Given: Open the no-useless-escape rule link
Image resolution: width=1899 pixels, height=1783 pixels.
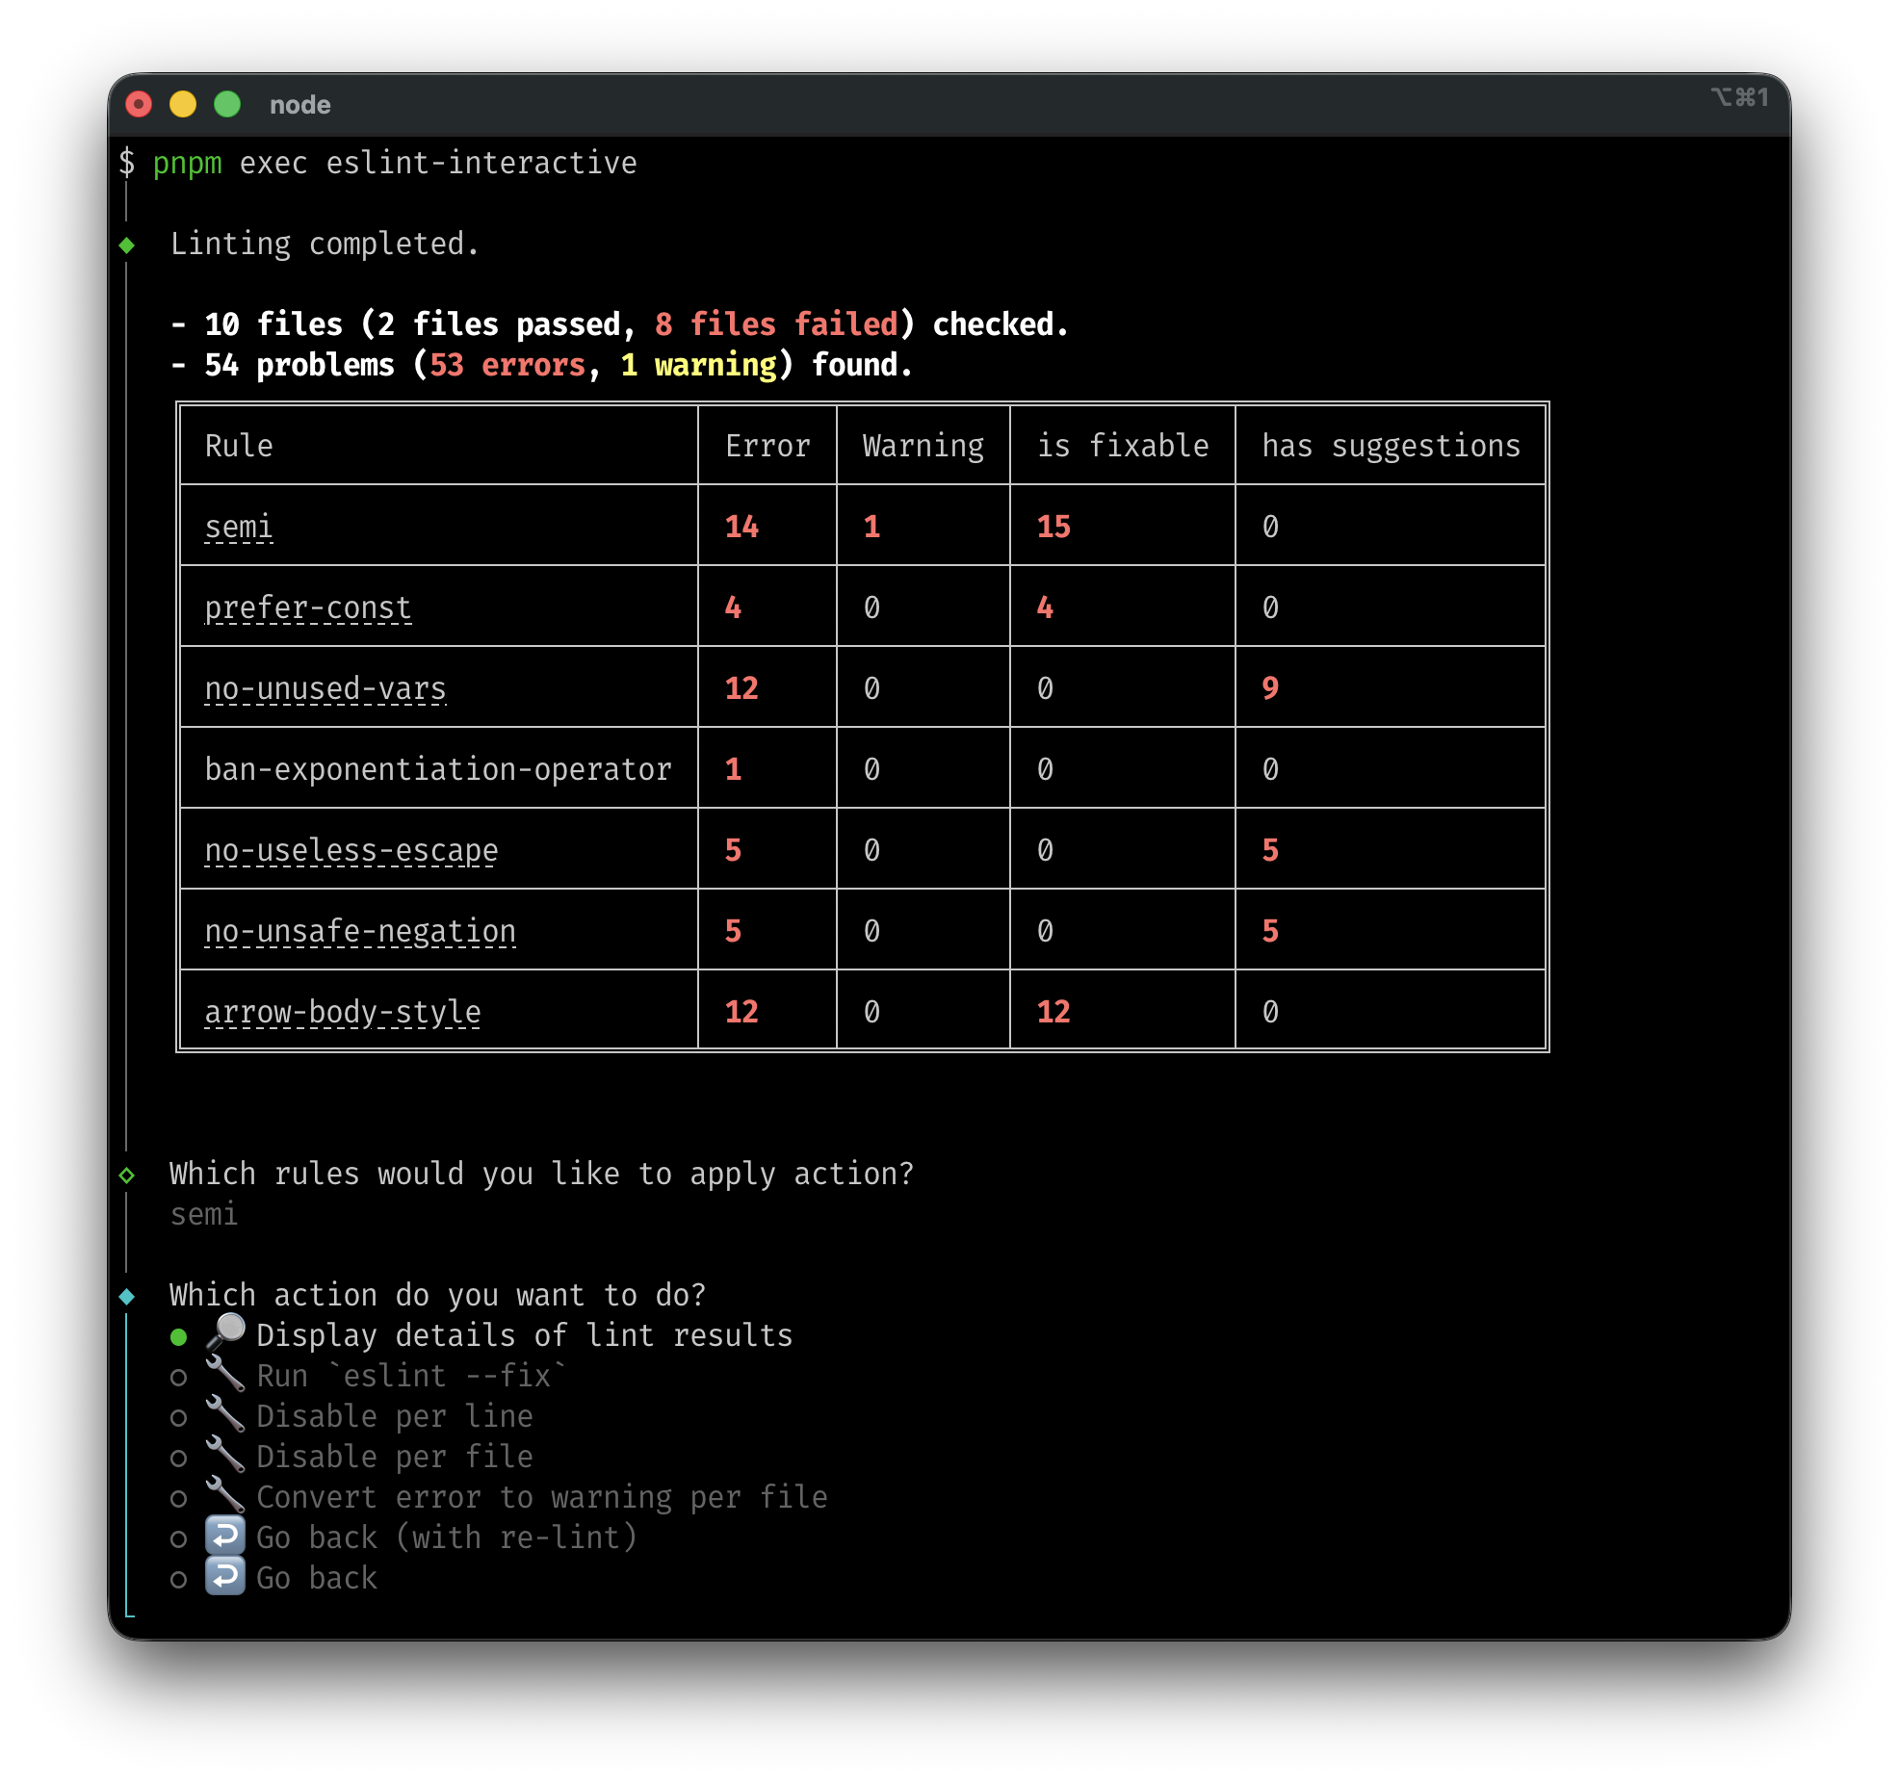Looking at the screenshot, I should tap(351, 850).
